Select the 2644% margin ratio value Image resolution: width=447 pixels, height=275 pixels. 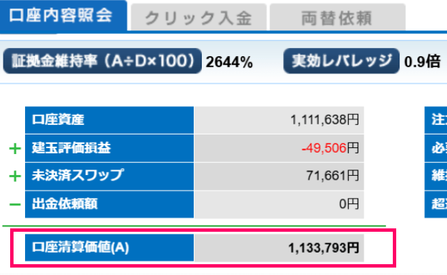pos(230,63)
